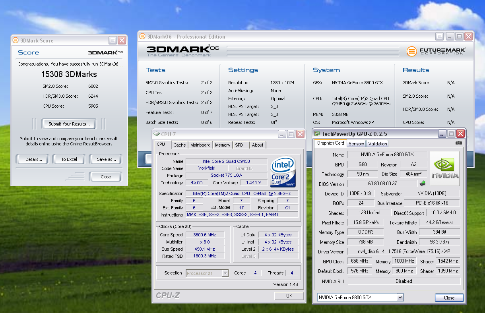Click the CPU Score 5905 value

coord(93,106)
